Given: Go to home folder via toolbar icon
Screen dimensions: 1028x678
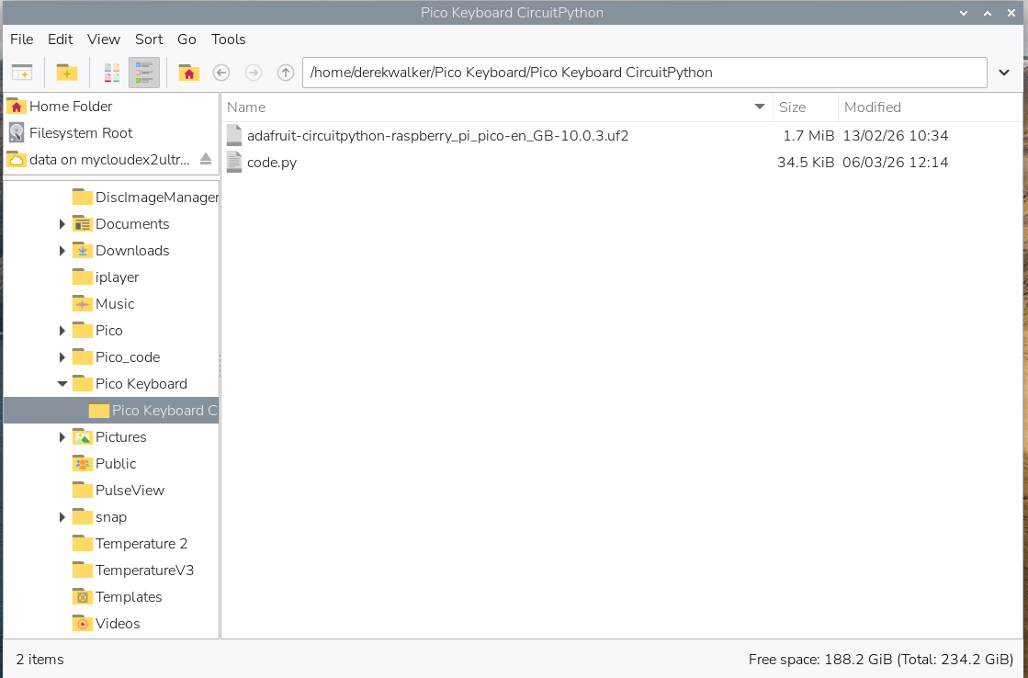Looking at the screenshot, I should coord(188,73).
